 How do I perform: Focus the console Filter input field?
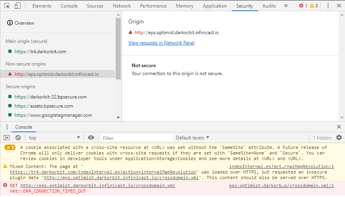(x=137, y=138)
